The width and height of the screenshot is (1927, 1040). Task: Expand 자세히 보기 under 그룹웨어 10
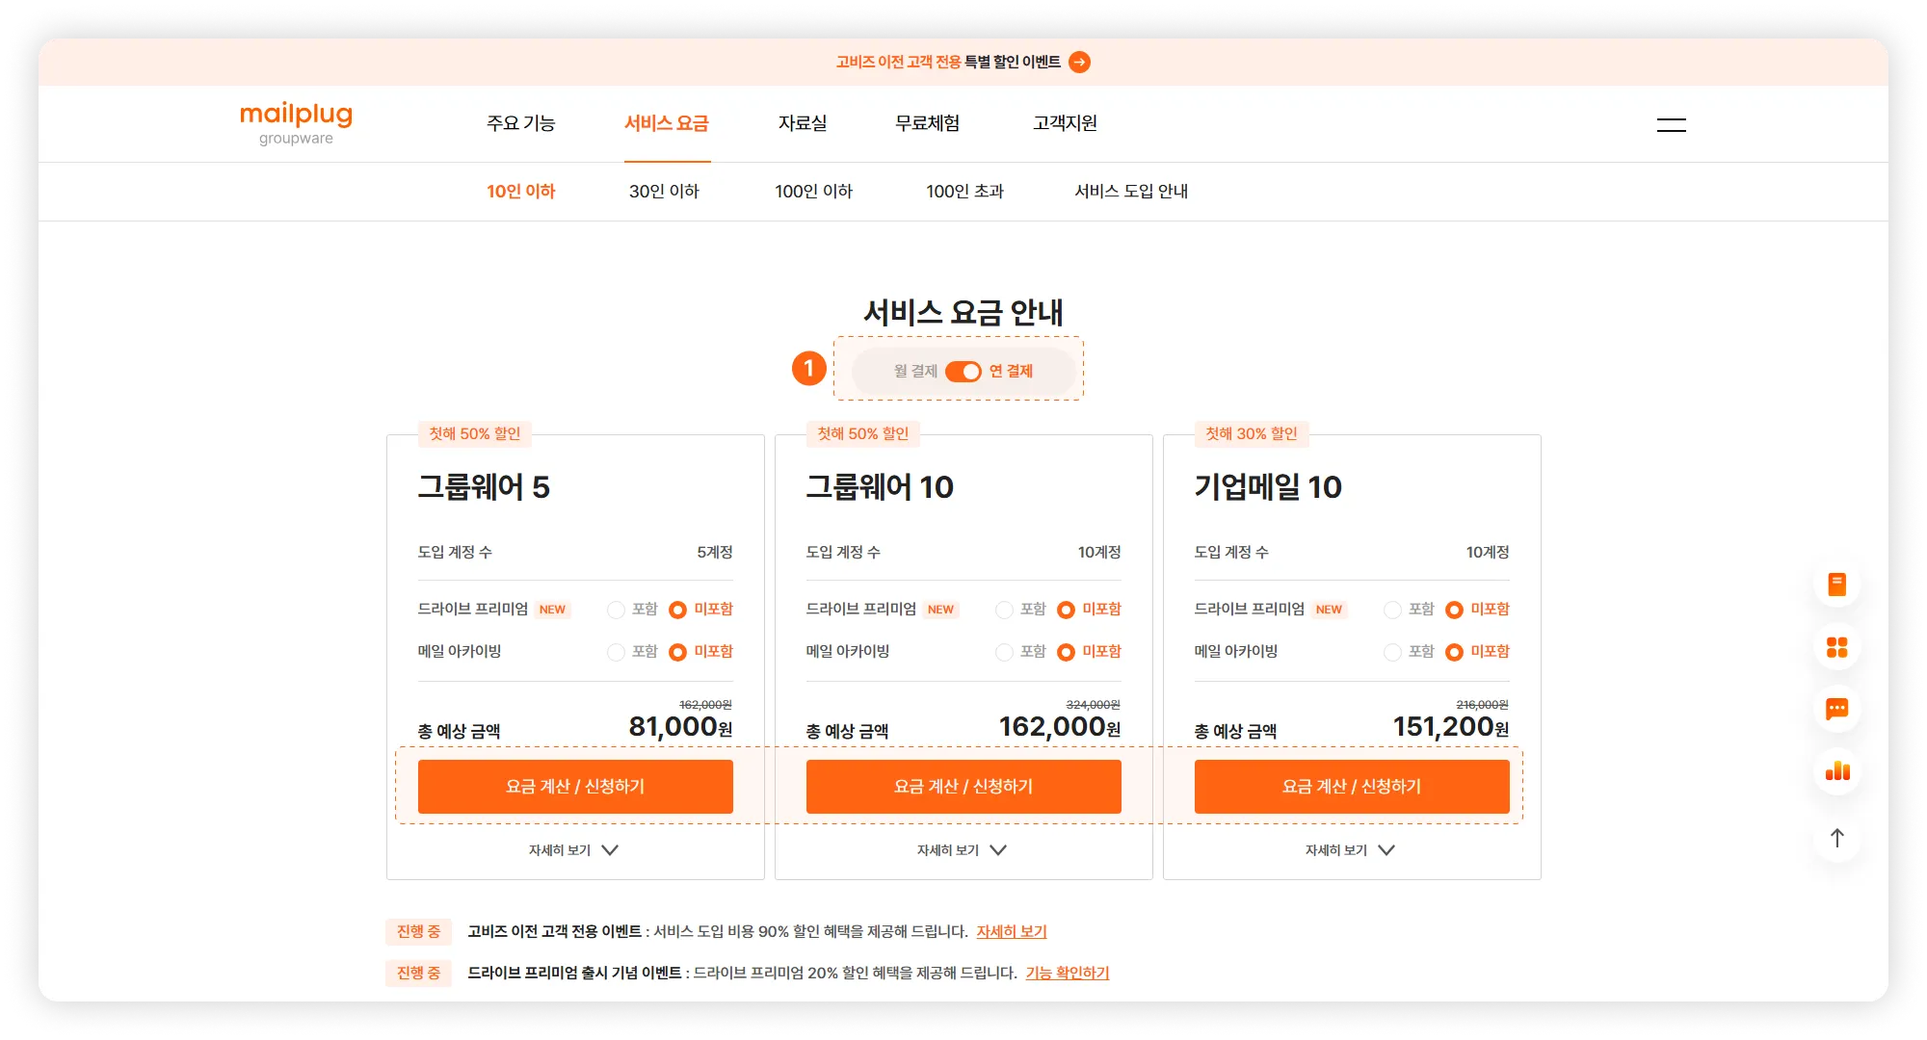coord(962,850)
